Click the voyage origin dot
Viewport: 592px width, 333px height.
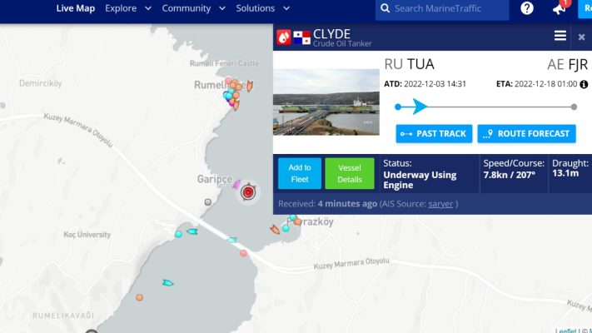(x=397, y=107)
